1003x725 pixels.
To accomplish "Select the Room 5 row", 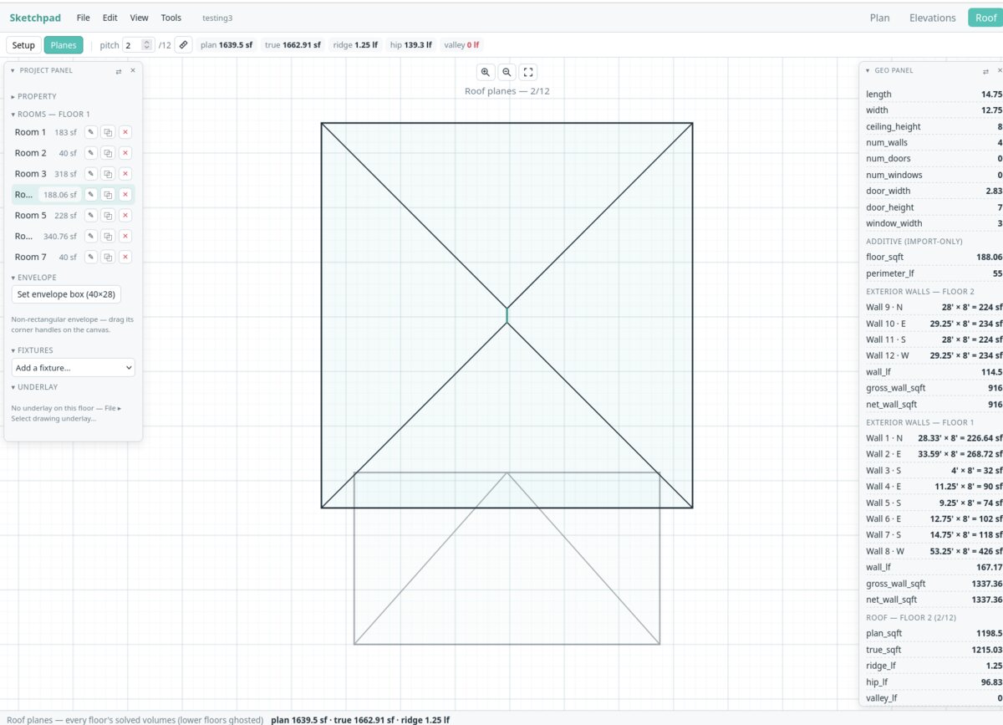I will pos(73,216).
